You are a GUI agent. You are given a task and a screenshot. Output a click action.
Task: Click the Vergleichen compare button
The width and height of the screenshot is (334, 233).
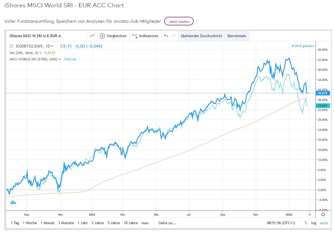(113, 36)
